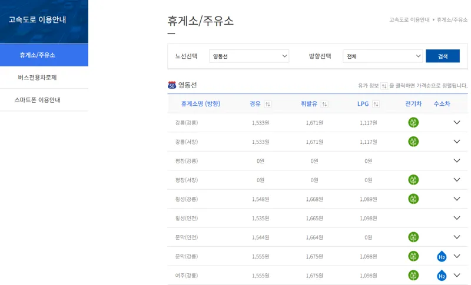The height and width of the screenshot is (285, 471).
Task: Expand details for 평창(서창) row
Action: pos(457,180)
